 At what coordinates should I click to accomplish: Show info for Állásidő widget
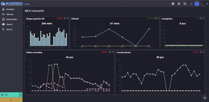[x=155, y=18]
